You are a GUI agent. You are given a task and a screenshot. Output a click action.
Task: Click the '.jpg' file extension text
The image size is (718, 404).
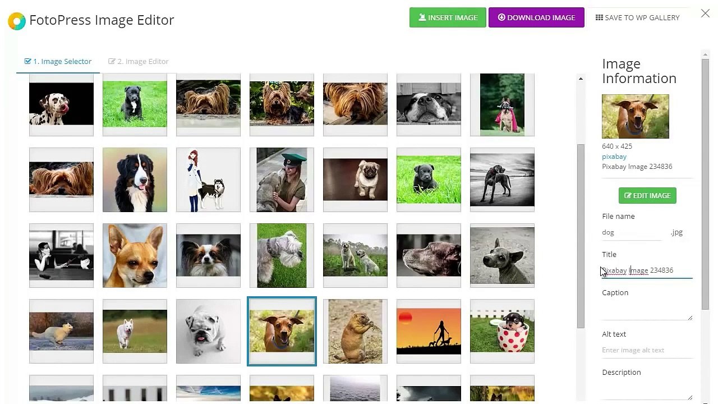tap(676, 232)
